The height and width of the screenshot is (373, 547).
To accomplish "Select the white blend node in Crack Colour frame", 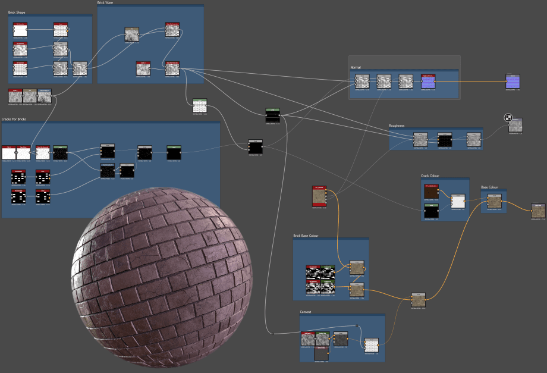I will 458,201.
